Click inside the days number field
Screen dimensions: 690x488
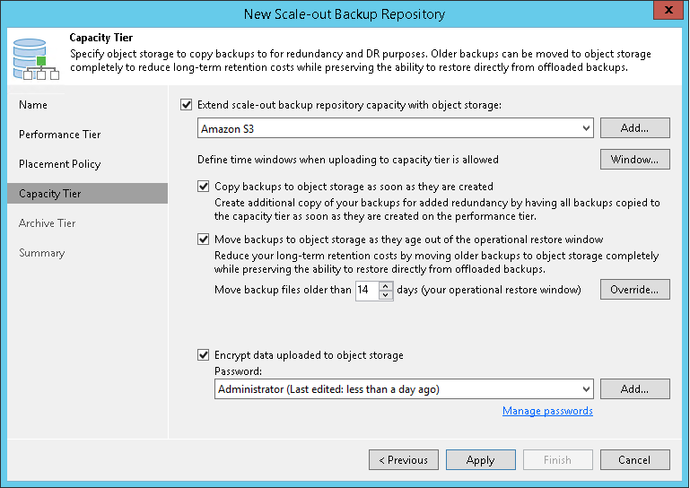click(366, 291)
